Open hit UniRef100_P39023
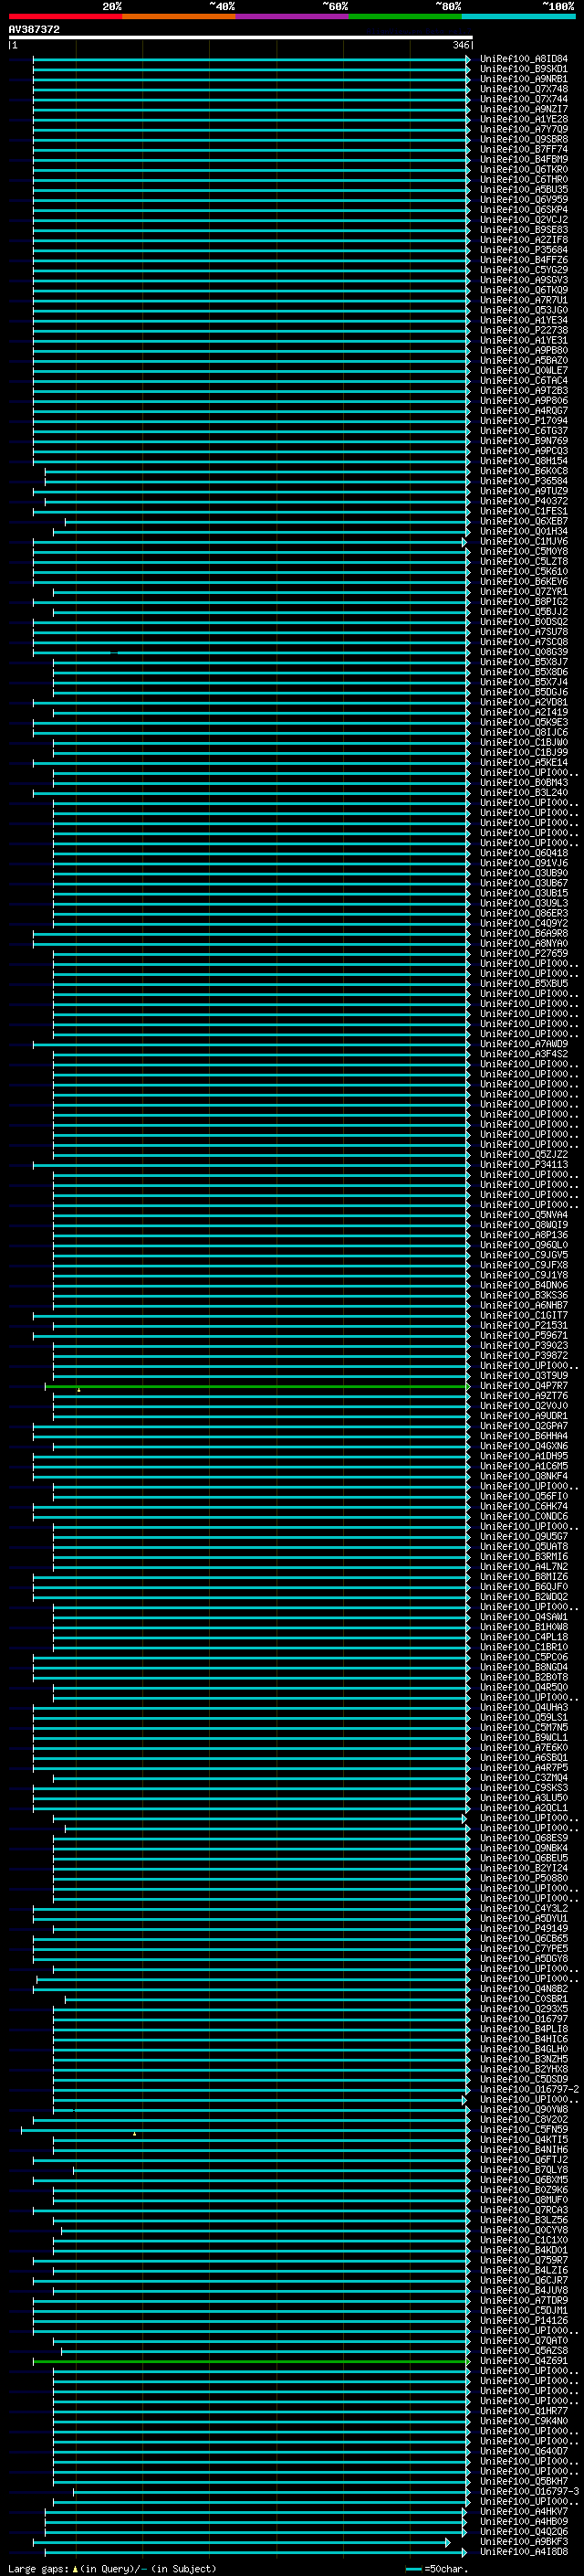 pyautogui.click(x=523, y=1345)
